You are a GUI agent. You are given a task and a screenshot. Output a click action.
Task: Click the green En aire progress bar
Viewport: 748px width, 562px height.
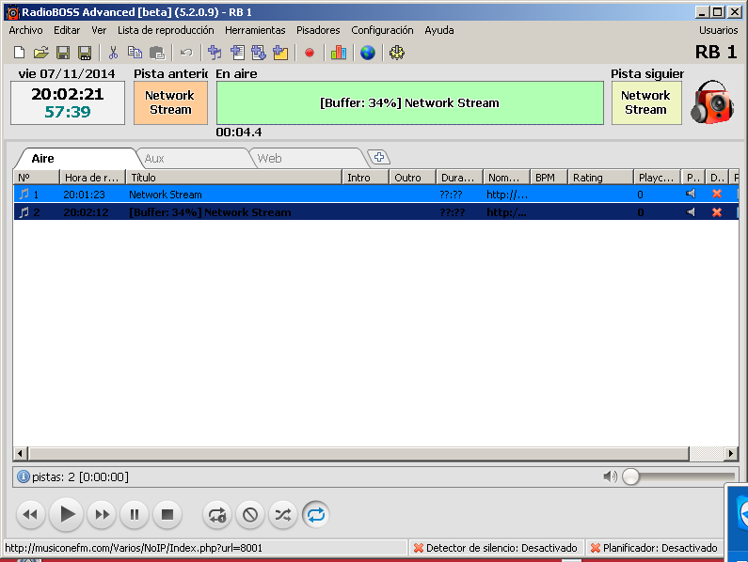pos(410,102)
